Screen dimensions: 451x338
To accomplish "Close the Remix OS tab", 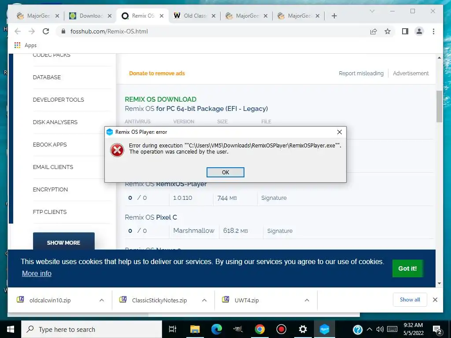I will [x=162, y=16].
